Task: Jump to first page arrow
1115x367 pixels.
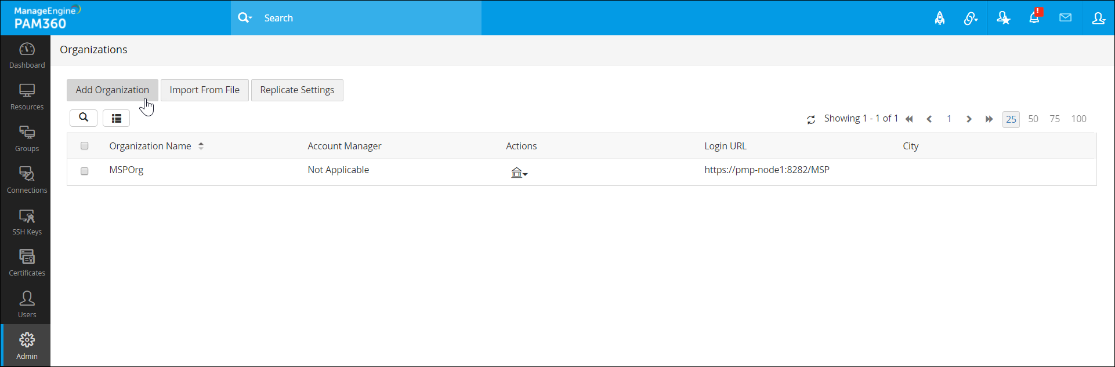Action: click(x=909, y=119)
